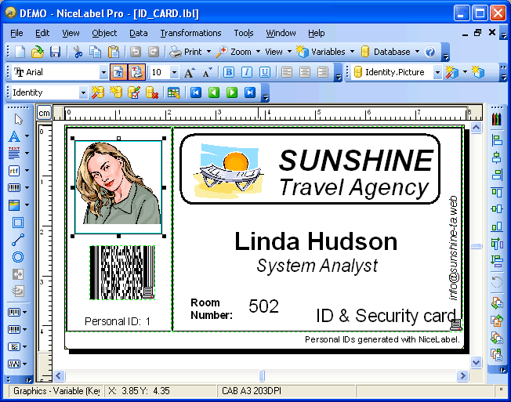This screenshot has height=402, width=511.
Task: Open font size 10 dropdown
Action: [174, 72]
